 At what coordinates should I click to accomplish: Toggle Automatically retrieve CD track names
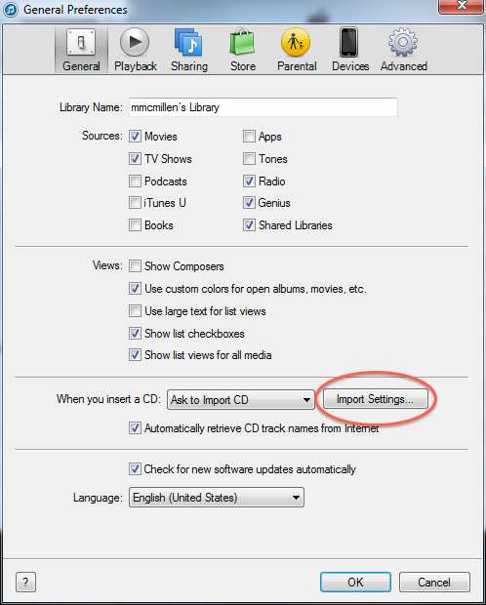135,428
